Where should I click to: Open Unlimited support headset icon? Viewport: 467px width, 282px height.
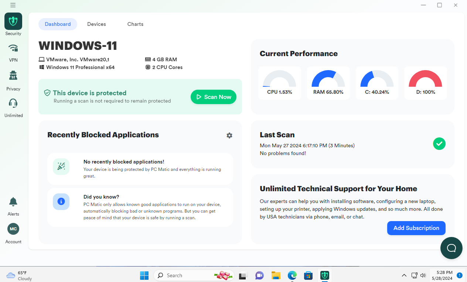click(13, 103)
